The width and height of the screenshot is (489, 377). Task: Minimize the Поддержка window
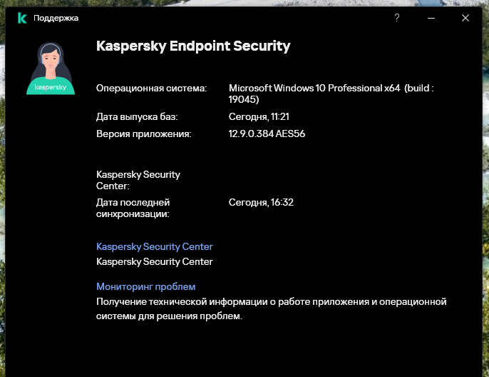431,18
